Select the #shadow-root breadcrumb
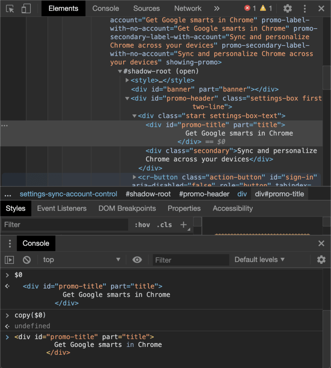331x368 pixels. click(x=148, y=194)
